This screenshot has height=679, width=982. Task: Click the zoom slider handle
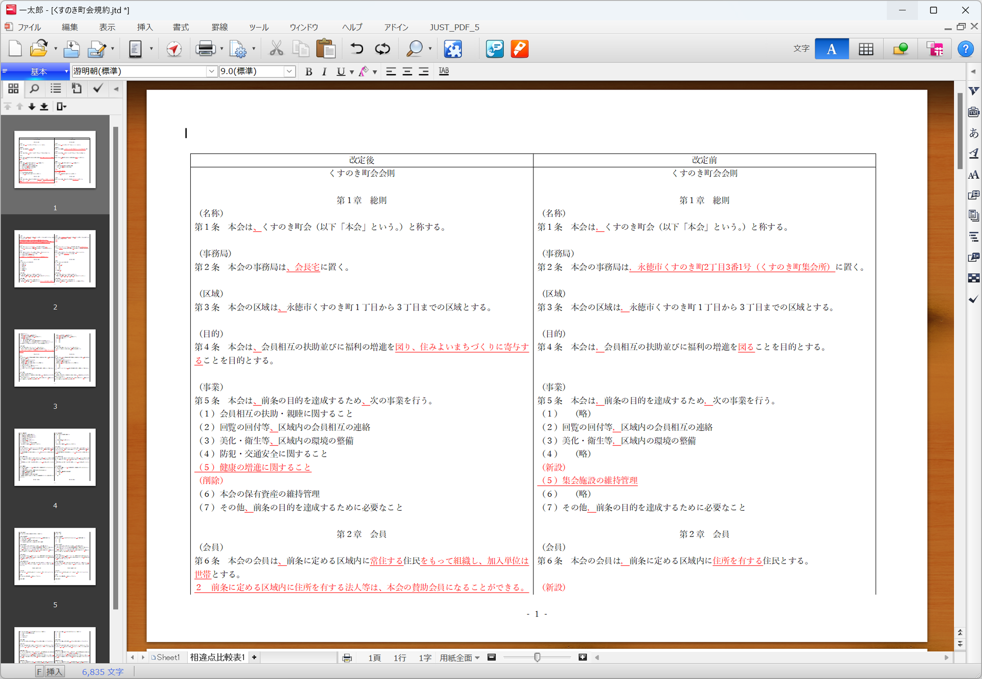click(537, 658)
